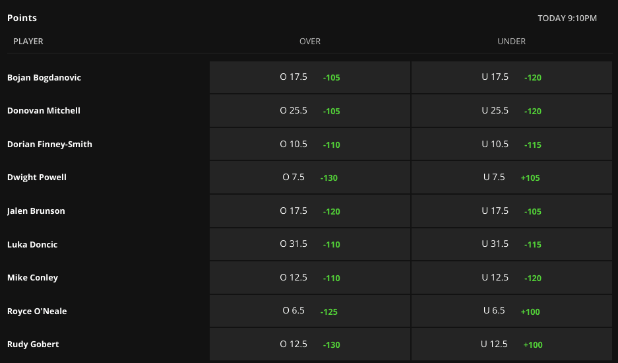The width and height of the screenshot is (618, 363).
Task: Choose Rudy Gobert over 12.5 points
Action: point(310,345)
